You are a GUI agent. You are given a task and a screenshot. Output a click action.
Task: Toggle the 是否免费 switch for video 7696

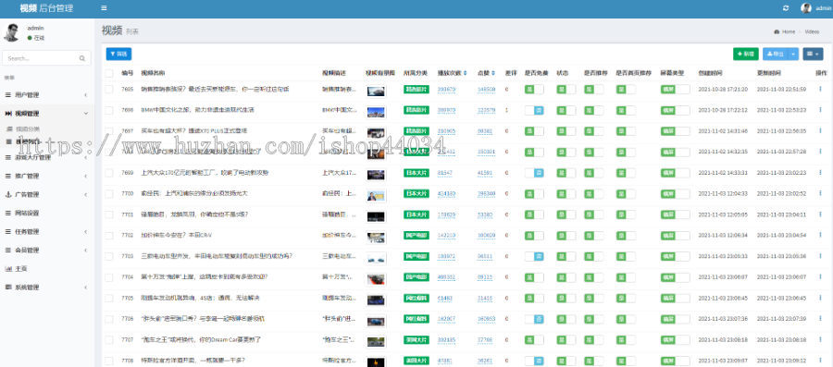534,110
